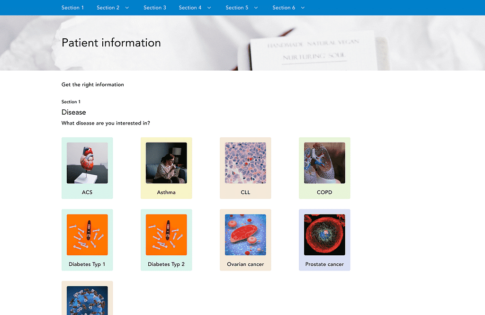Choose the COPD lungs image
Image resolution: width=485 pixels, height=315 pixels.
coord(324,163)
